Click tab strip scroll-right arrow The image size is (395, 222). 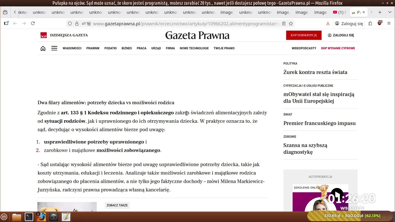pos(371,12)
